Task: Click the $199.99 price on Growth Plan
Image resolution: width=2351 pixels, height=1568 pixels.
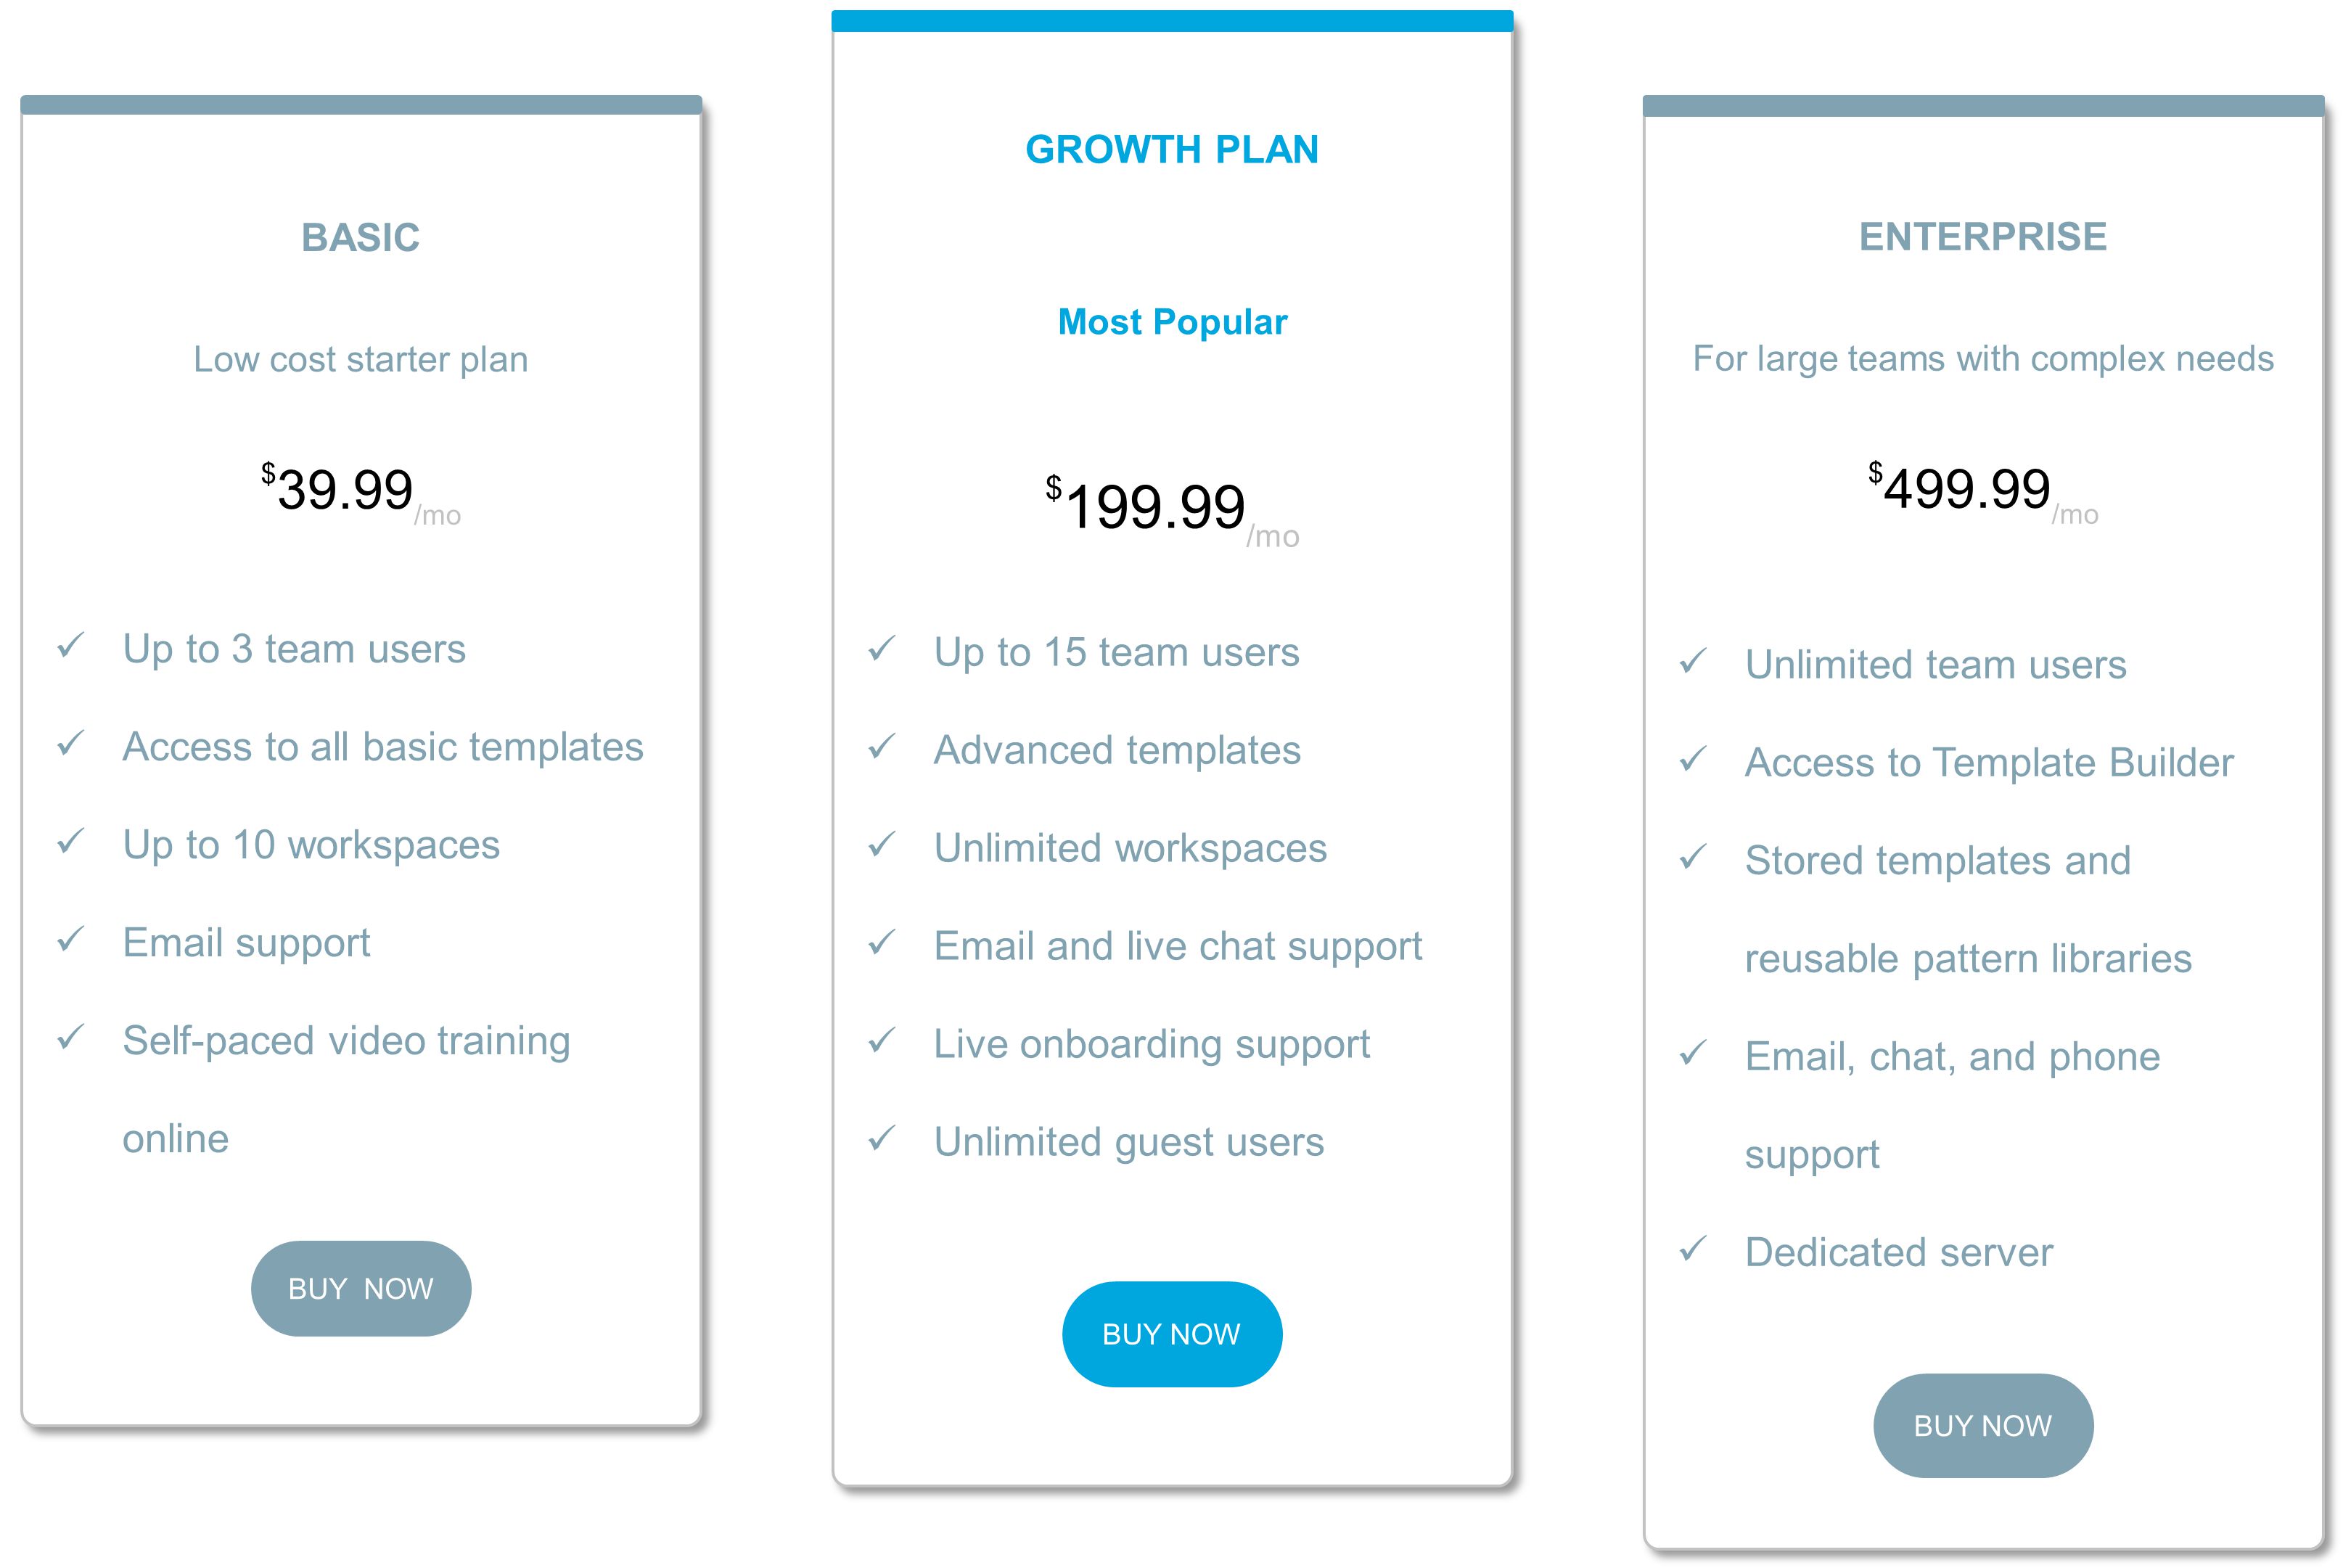Action: pos(1155,506)
